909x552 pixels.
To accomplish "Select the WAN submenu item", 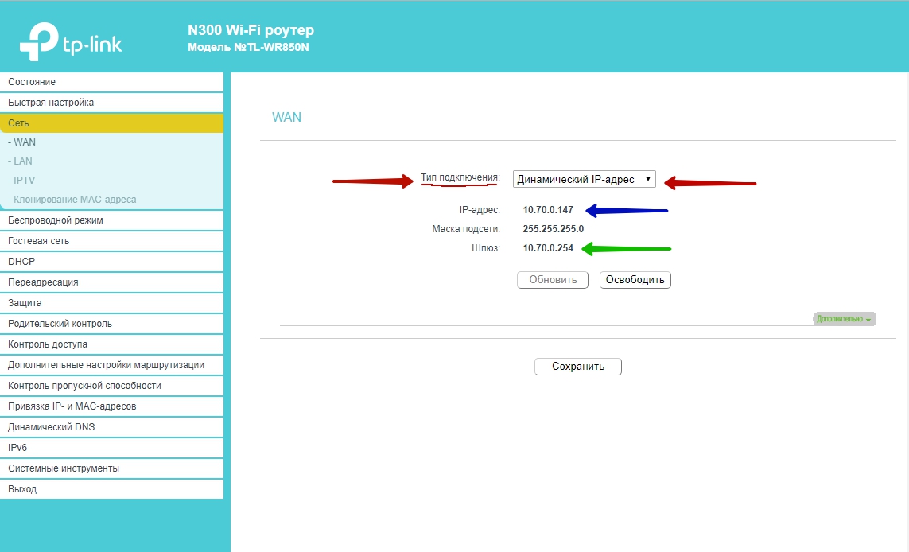I will coord(24,142).
